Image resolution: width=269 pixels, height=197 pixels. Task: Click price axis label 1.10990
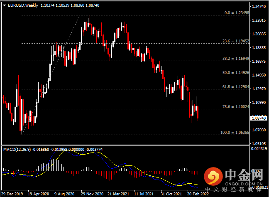[259, 103]
